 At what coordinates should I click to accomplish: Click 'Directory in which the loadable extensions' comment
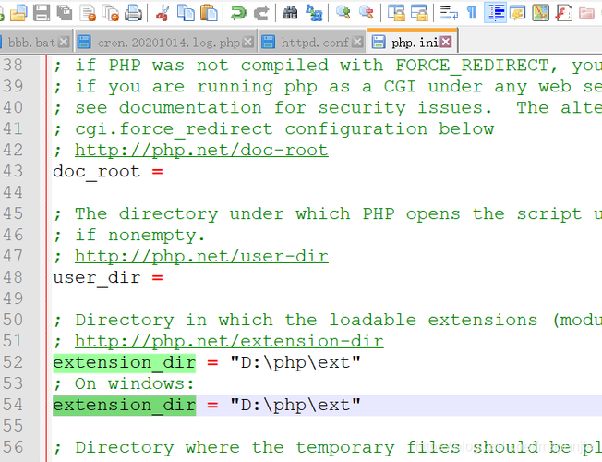306,321
